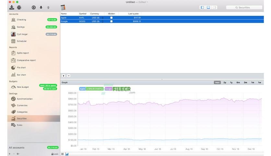Add account with sidebar plus button
Viewport: 271px width, 156px height.
point(9,154)
